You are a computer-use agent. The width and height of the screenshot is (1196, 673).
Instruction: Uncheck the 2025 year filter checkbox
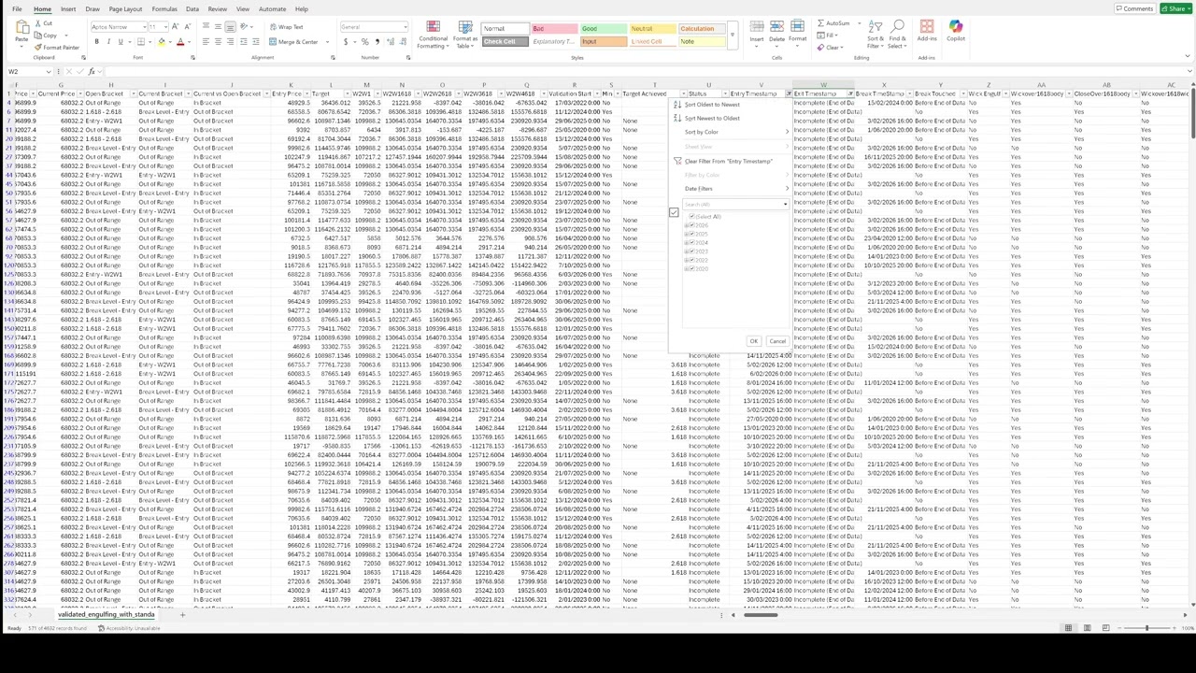(692, 234)
